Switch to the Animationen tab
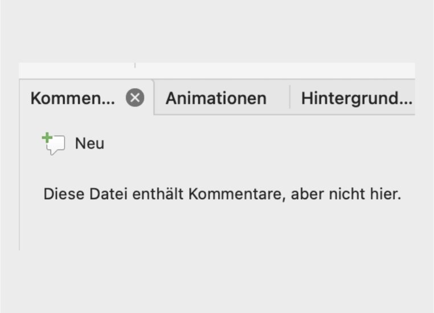434x313 pixels. coord(216,98)
